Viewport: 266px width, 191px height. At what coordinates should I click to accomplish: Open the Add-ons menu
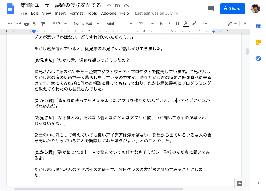(x=109, y=13)
